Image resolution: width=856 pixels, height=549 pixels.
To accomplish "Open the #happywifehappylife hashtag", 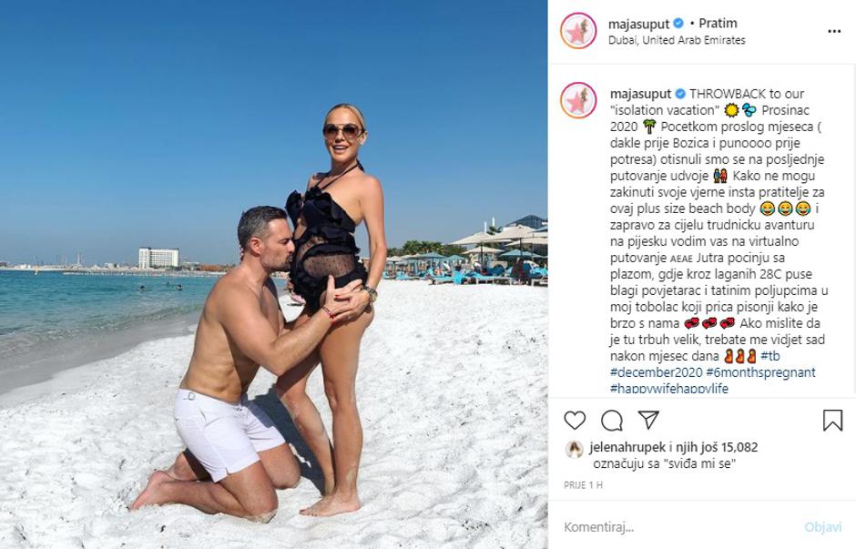I will click(x=668, y=389).
